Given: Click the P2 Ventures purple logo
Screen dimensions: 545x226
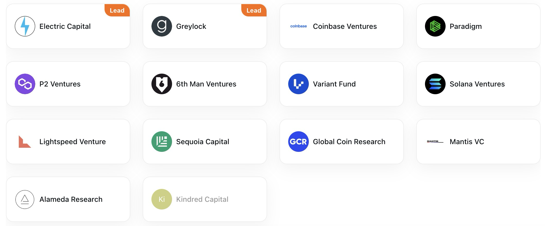Looking at the screenshot, I should point(25,84).
